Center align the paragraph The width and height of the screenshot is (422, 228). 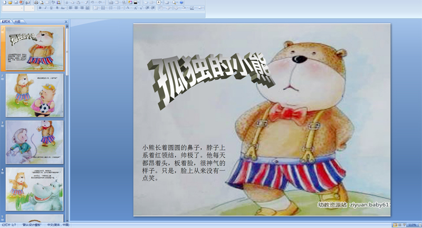(76, 8)
